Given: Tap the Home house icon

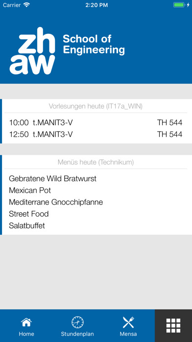Looking at the screenshot, I should coord(26,322).
